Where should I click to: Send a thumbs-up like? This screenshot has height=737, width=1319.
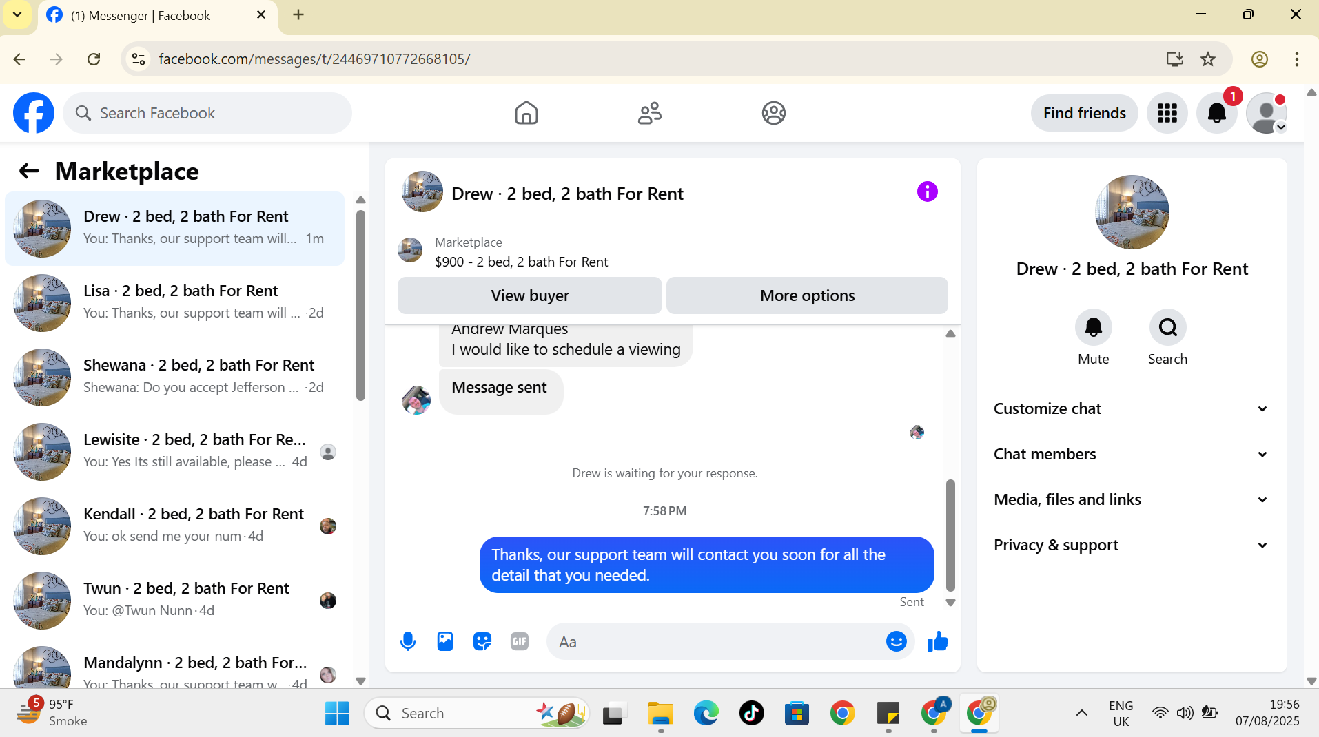click(x=938, y=642)
